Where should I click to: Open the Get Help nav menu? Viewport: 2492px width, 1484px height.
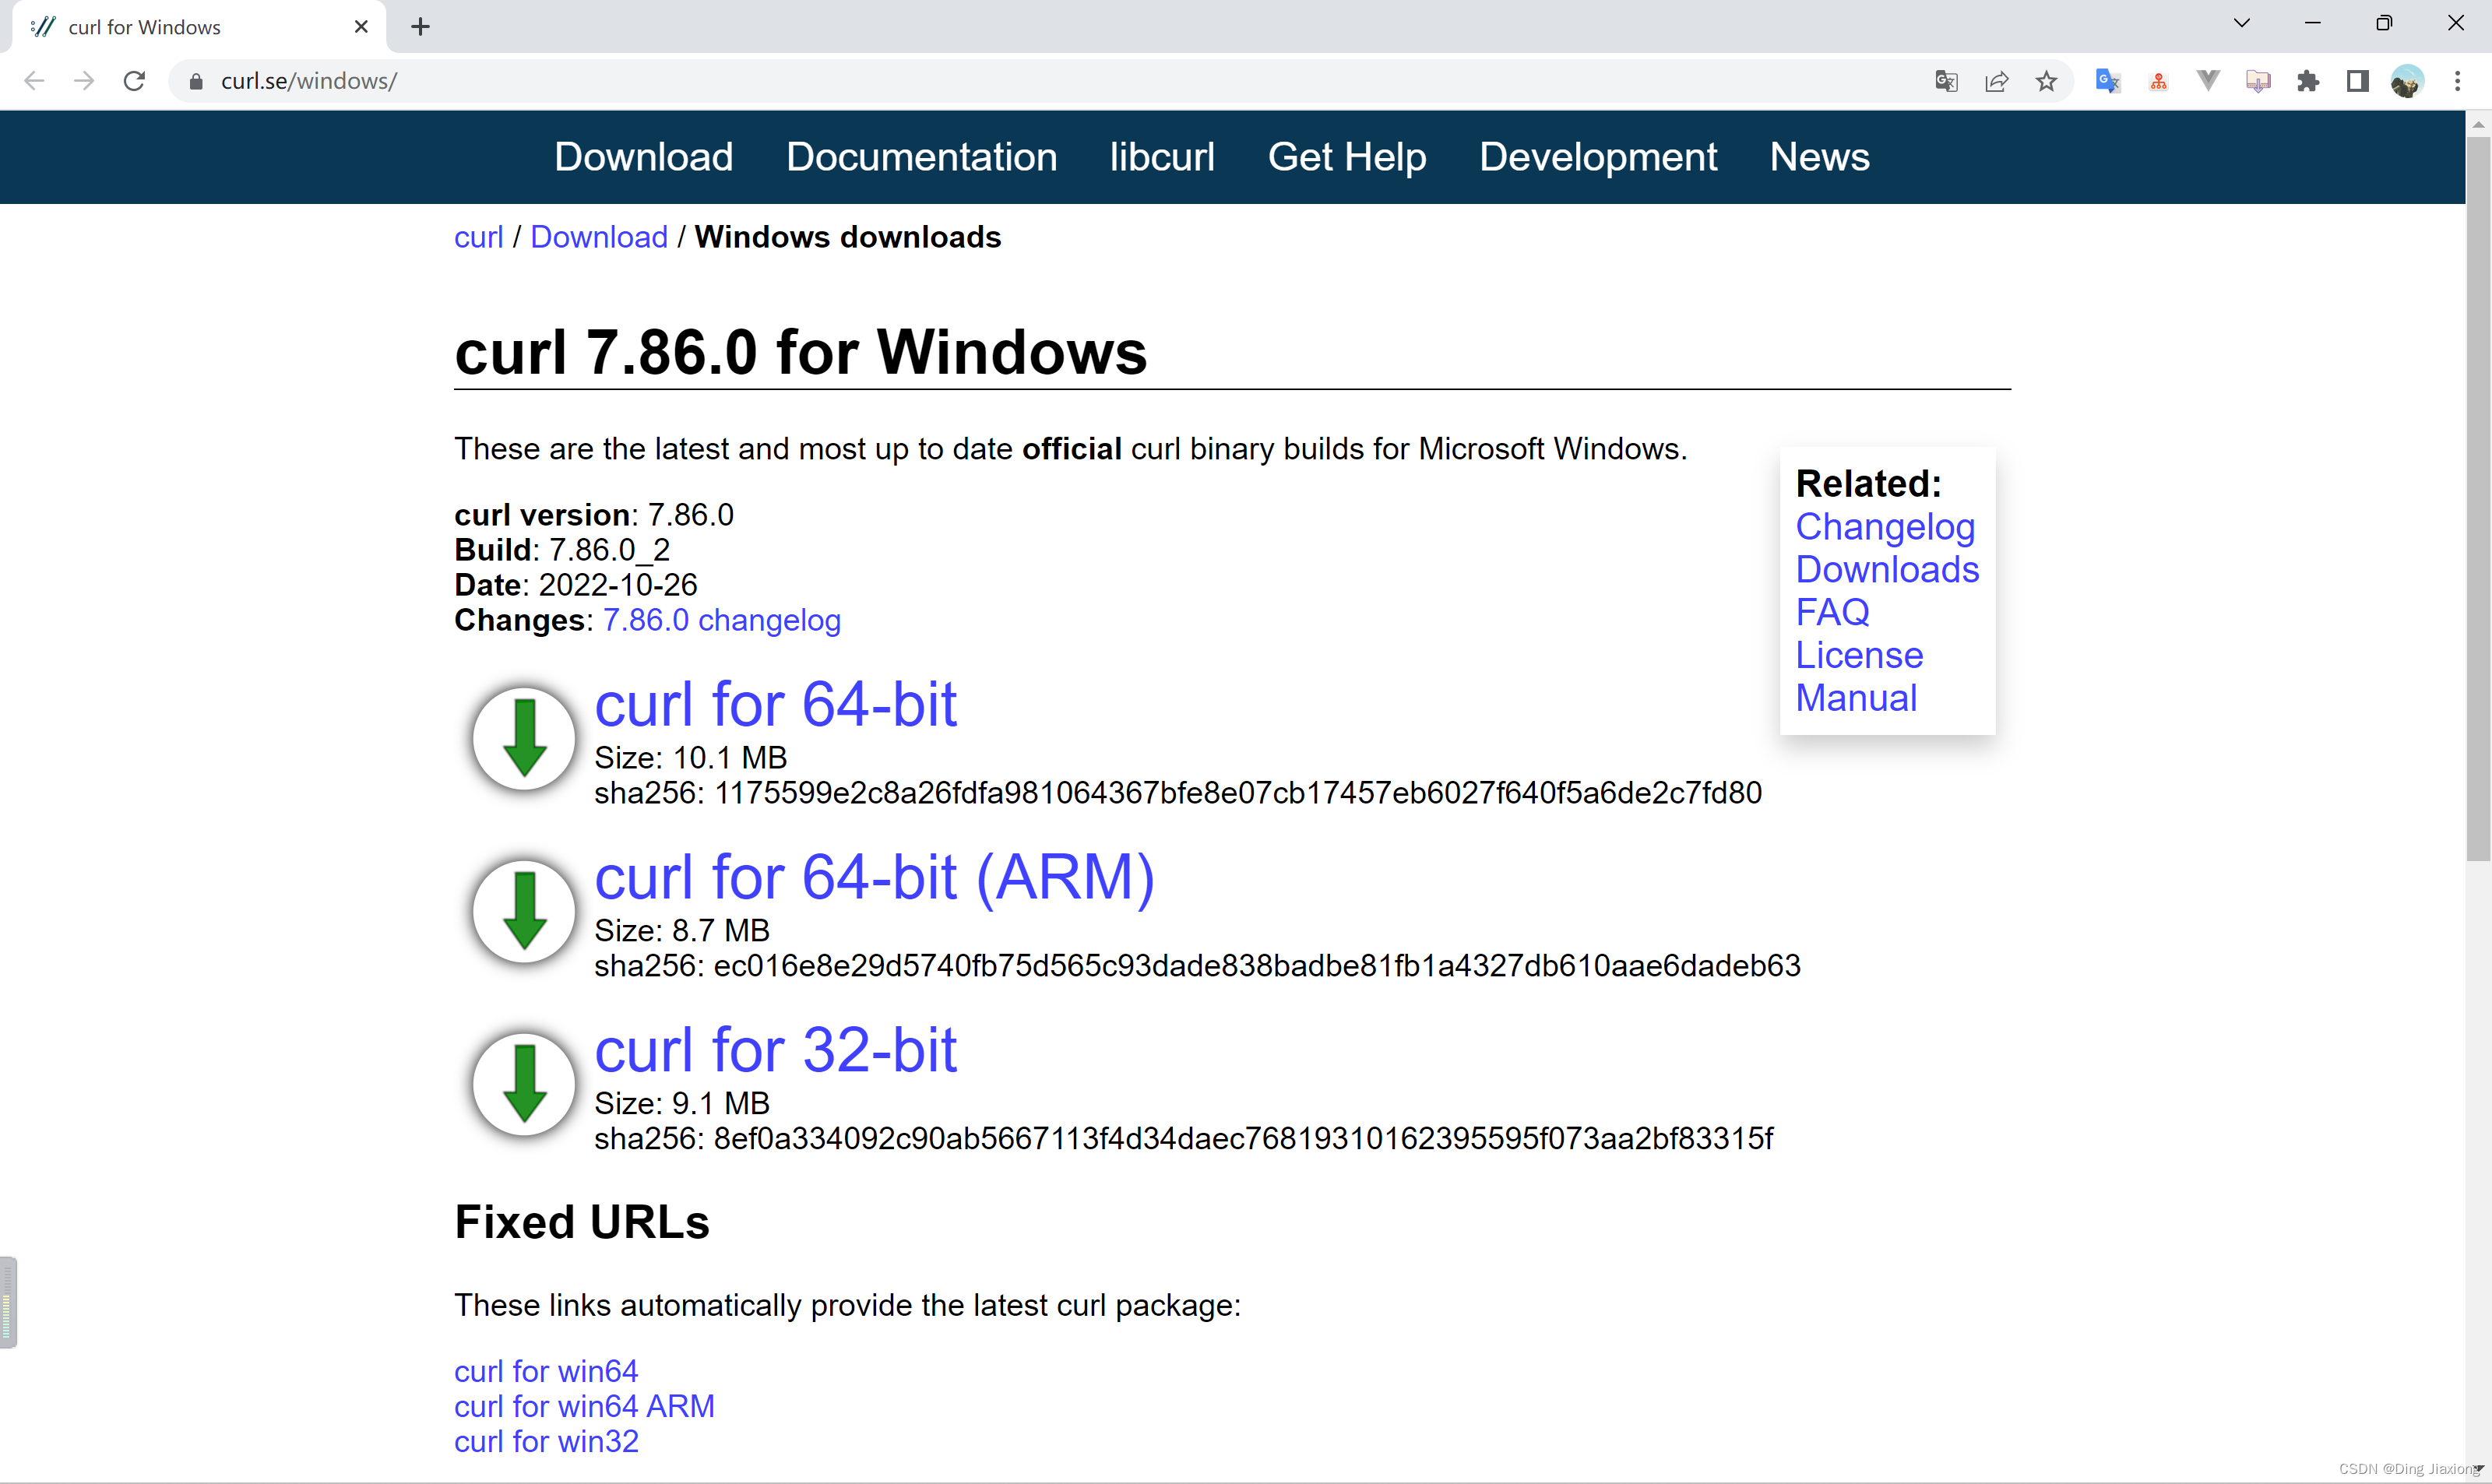click(x=1347, y=157)
